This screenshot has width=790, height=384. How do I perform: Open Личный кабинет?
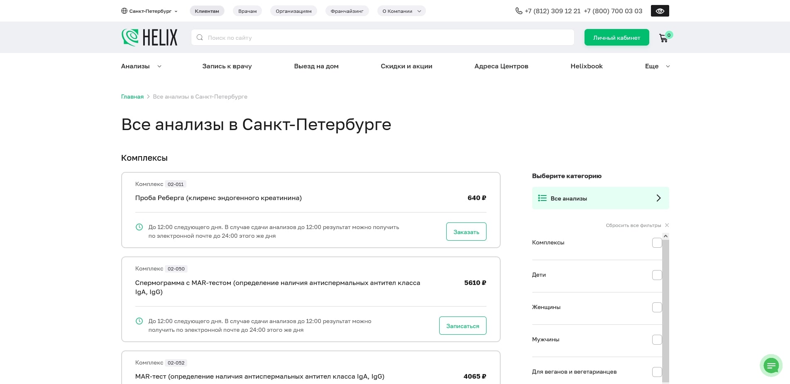click(x=616, y=37)
